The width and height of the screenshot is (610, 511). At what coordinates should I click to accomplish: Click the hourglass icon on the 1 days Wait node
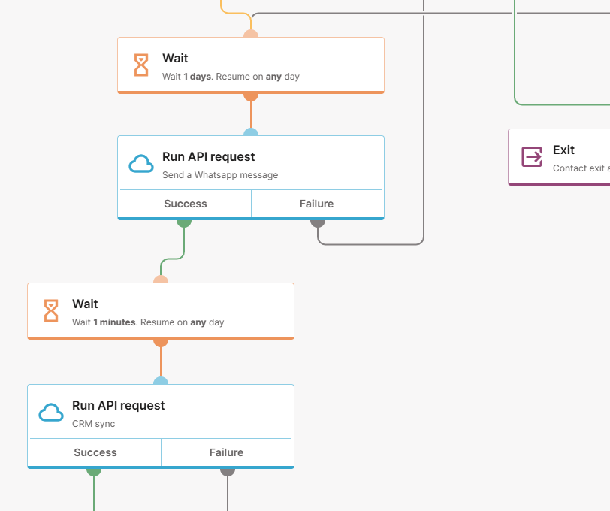pos(141,65)
